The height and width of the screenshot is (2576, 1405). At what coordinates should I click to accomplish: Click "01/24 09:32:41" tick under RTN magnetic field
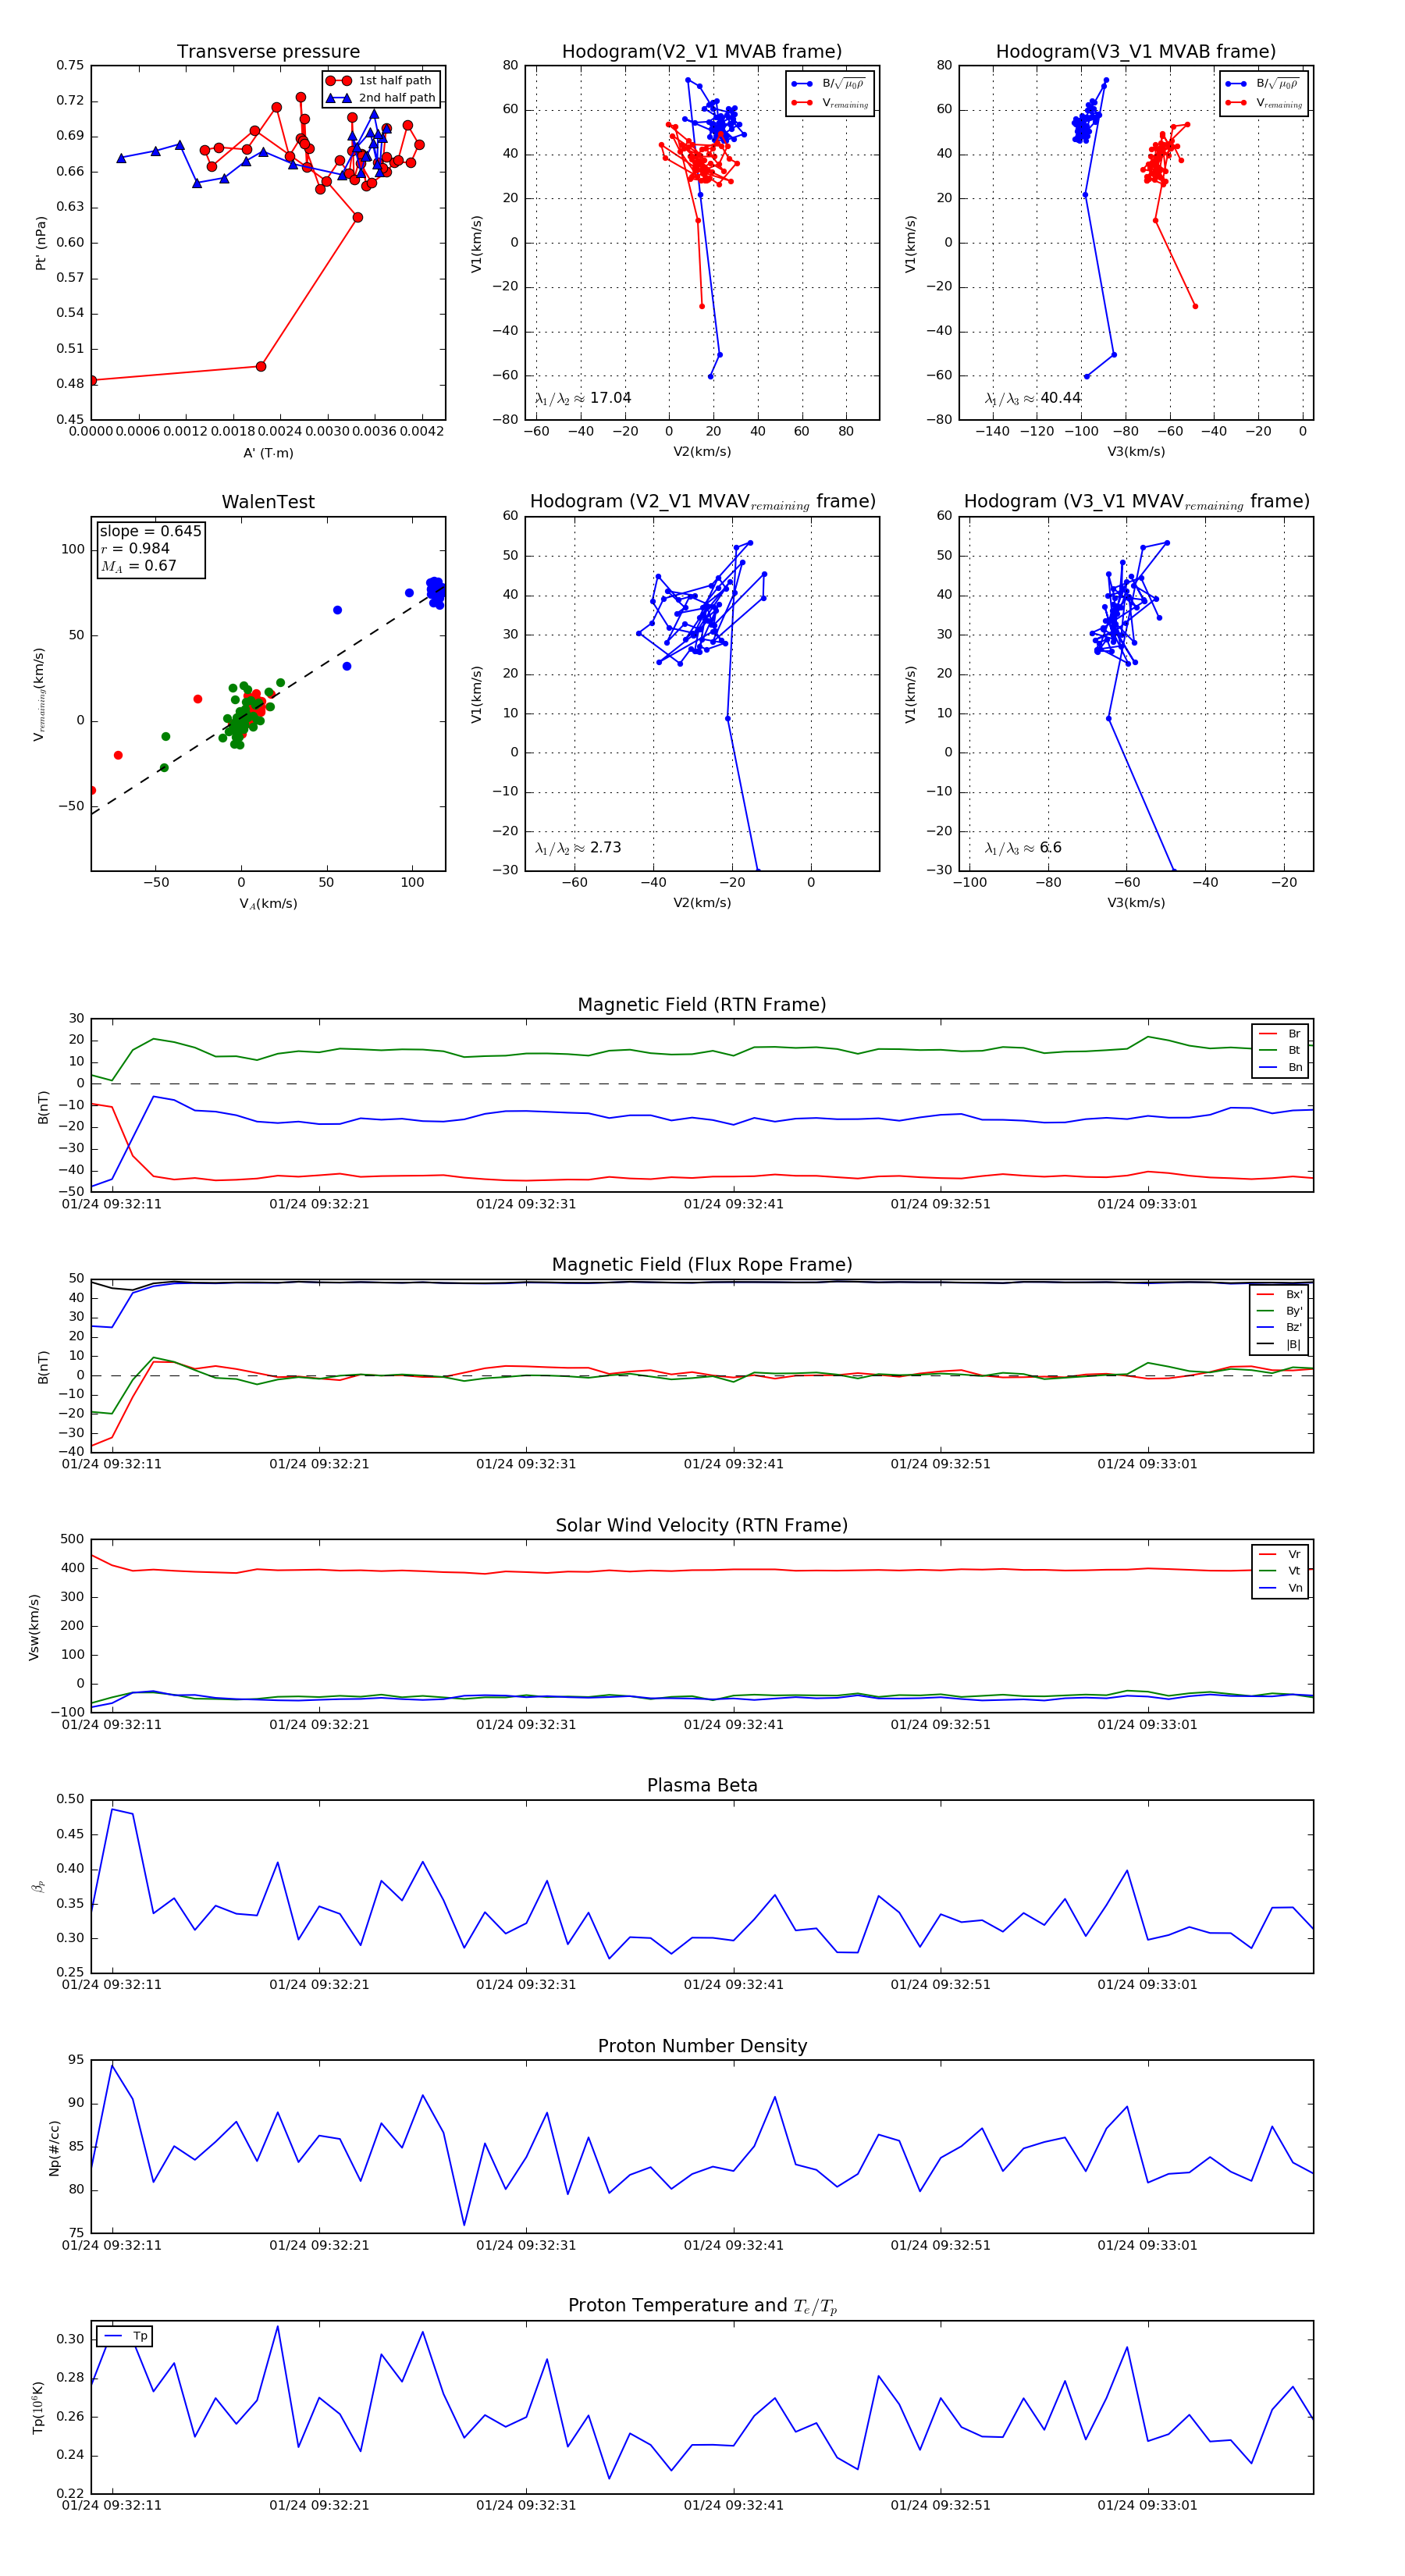[x=733, y=1204]
